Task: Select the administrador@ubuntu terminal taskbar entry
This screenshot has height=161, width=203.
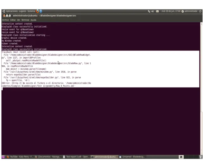Action: [x=104, y=157]
